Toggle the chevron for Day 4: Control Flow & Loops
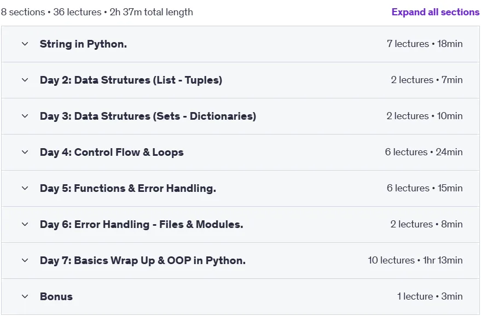481x316 pixels. tap(25, 153)
